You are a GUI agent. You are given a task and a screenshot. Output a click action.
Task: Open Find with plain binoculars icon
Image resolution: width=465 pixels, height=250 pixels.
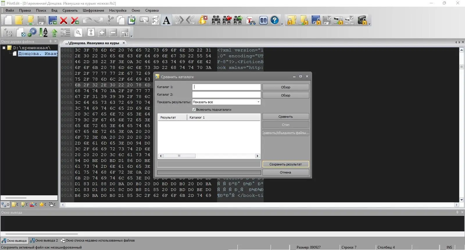(x=216, y=20)
